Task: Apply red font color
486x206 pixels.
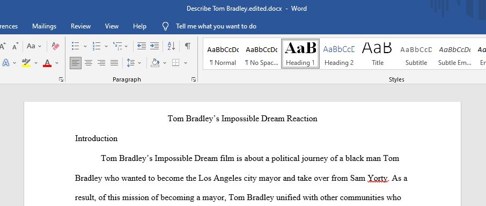Action: tap(47, 63)
